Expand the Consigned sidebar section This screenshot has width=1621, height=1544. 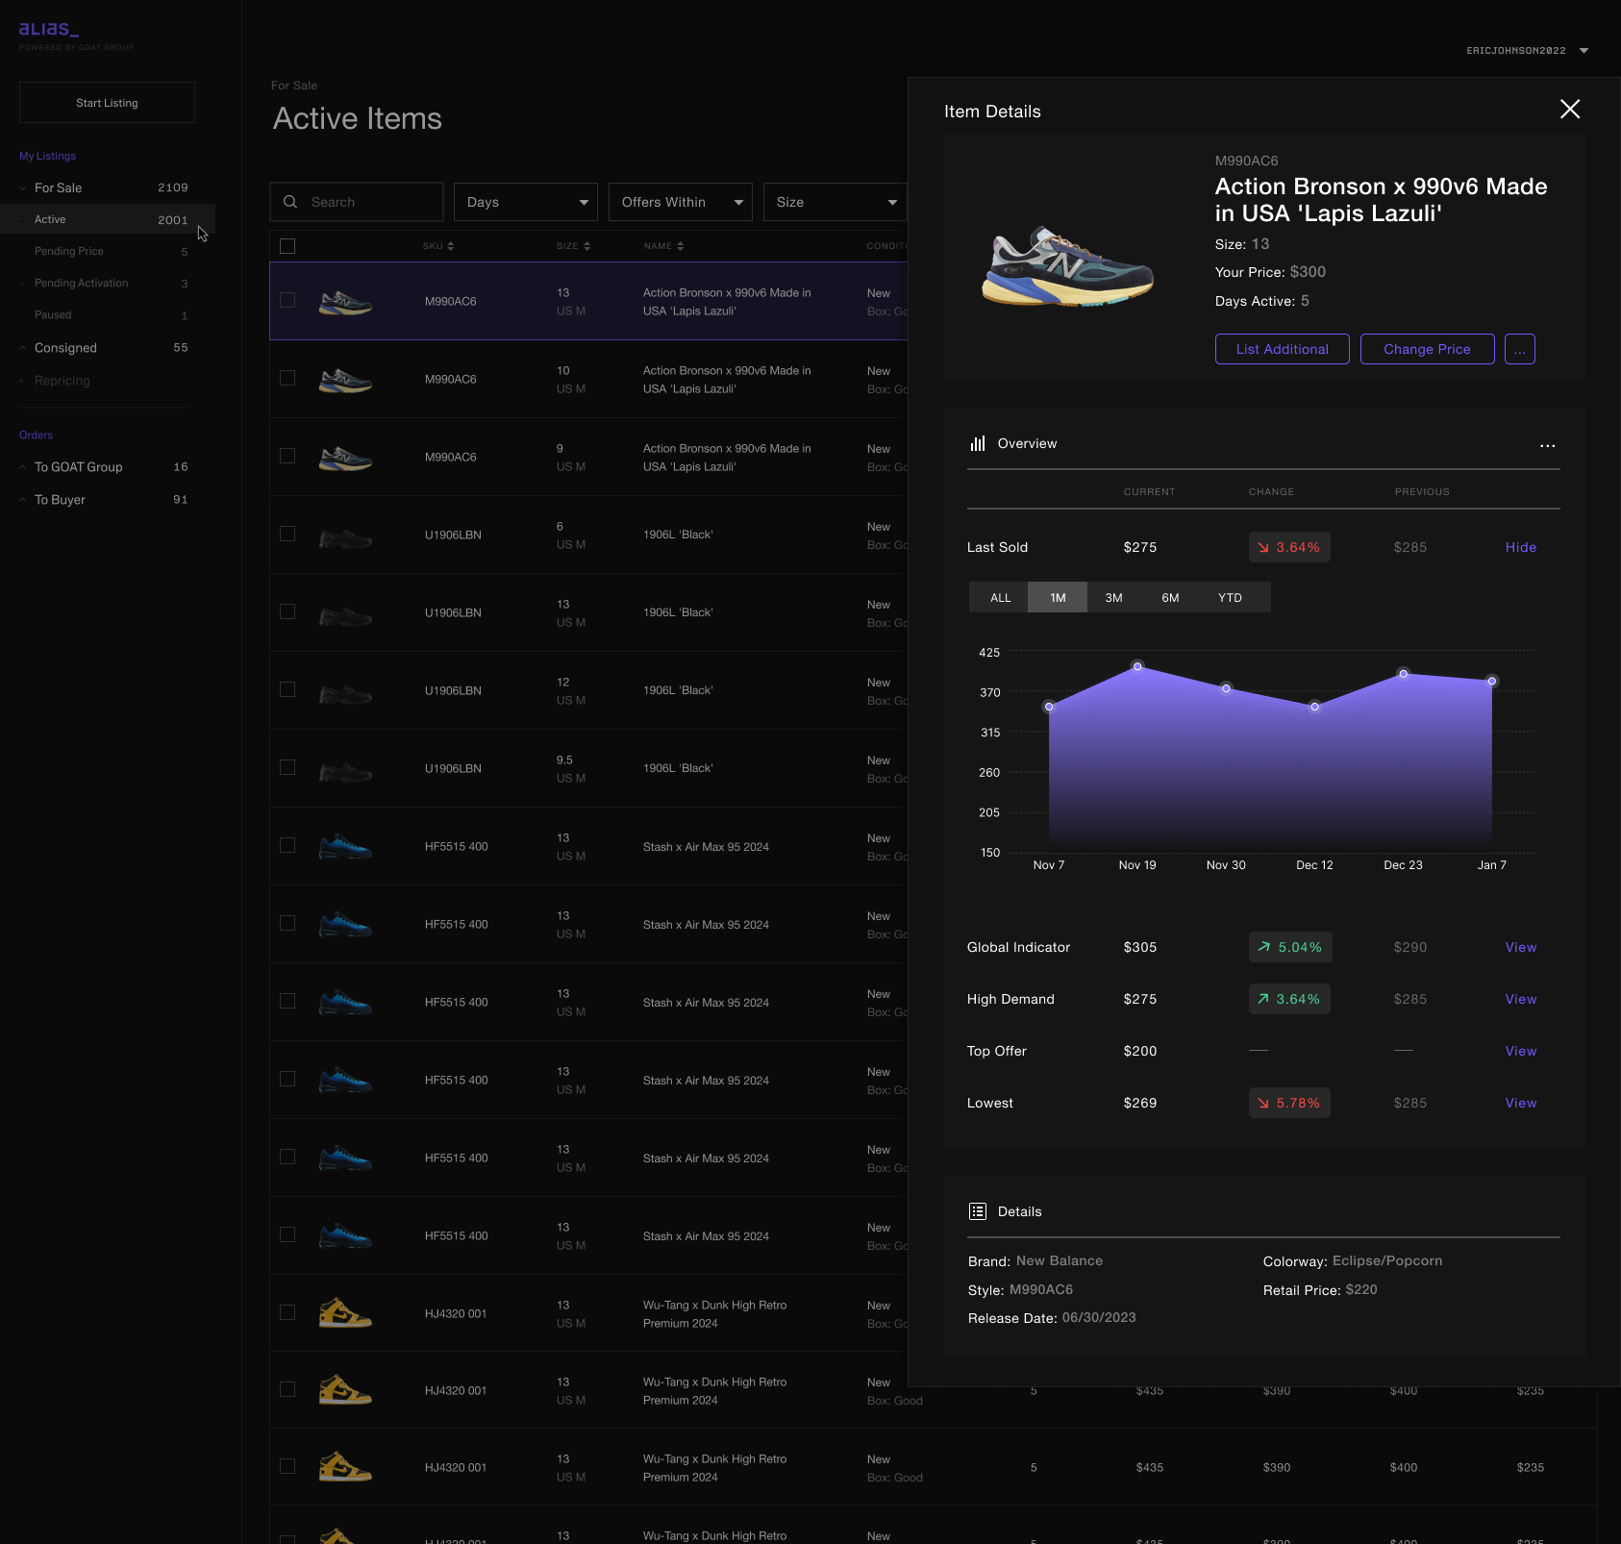coord(22,348)
